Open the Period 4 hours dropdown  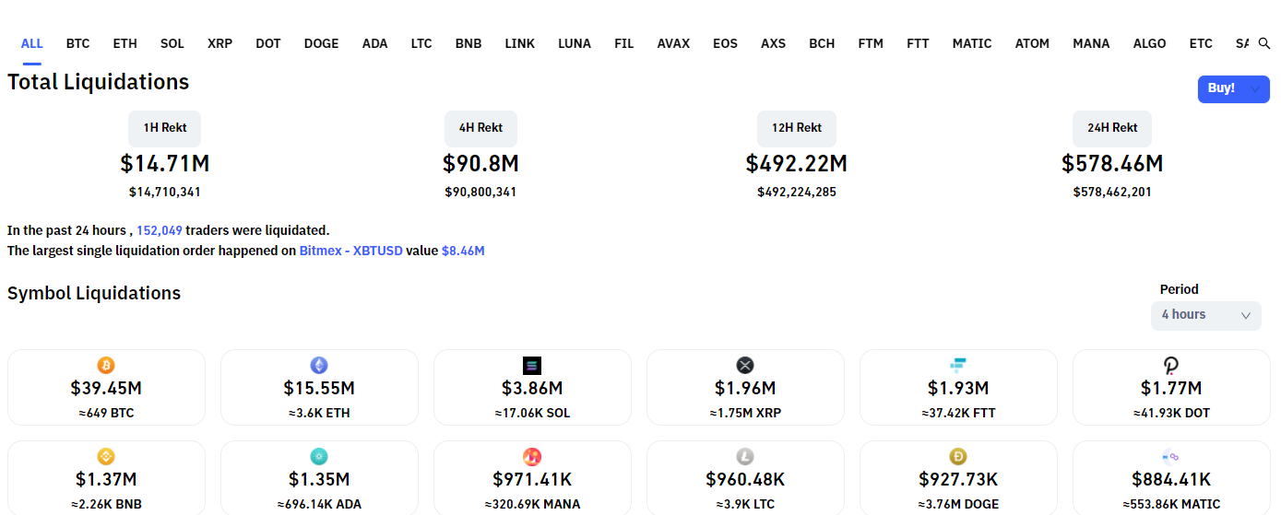coord(1205,315)
